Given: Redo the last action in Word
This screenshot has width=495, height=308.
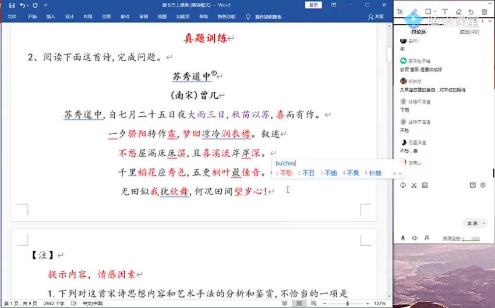Looking at the screenshot, I should 35,5.
